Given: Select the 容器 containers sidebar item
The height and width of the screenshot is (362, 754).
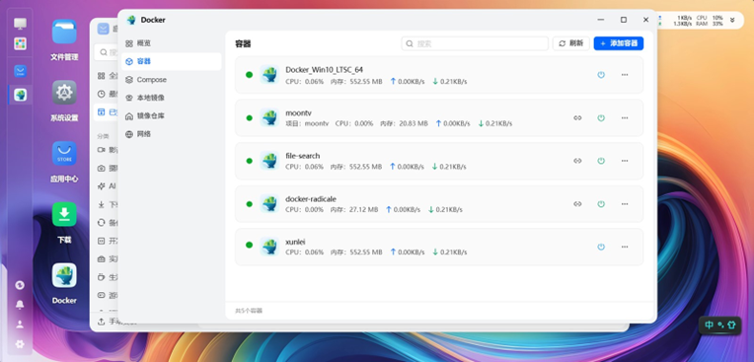Looking at the screenshot, I should point(171,61).
